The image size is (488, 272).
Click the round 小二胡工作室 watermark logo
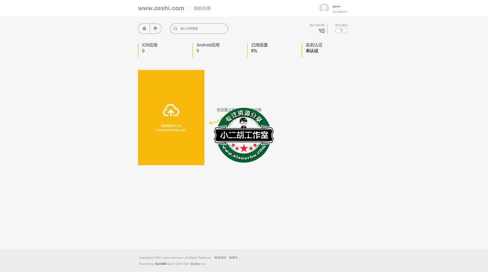[244, 136]
